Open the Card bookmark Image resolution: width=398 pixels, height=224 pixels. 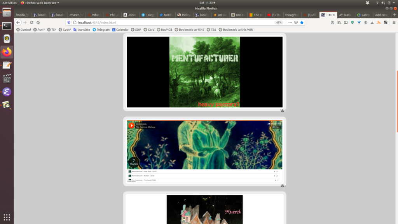point(149,30)
